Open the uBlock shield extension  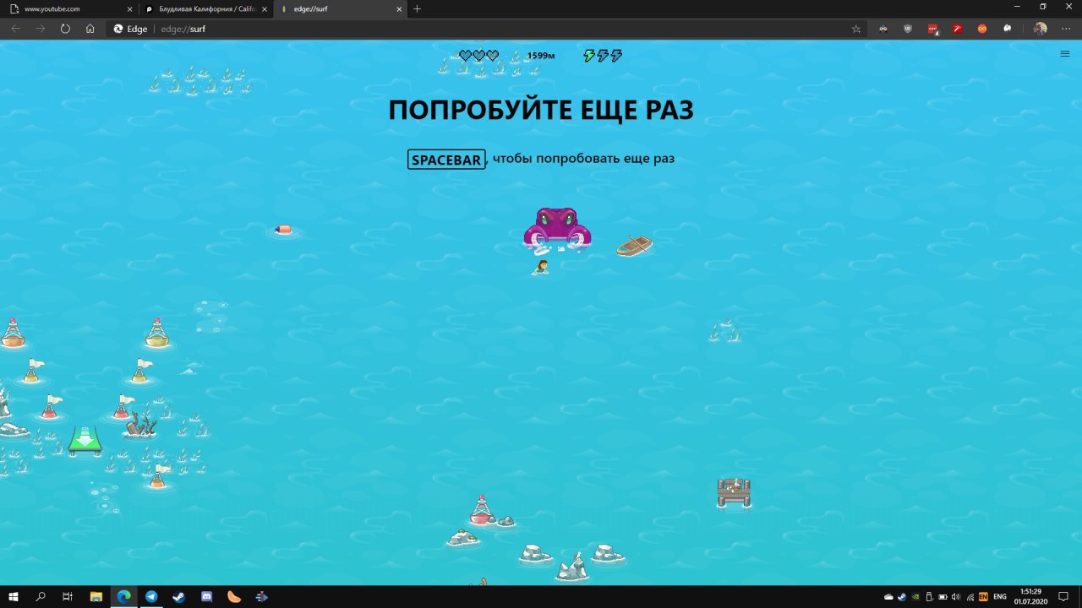coord(908,29)
